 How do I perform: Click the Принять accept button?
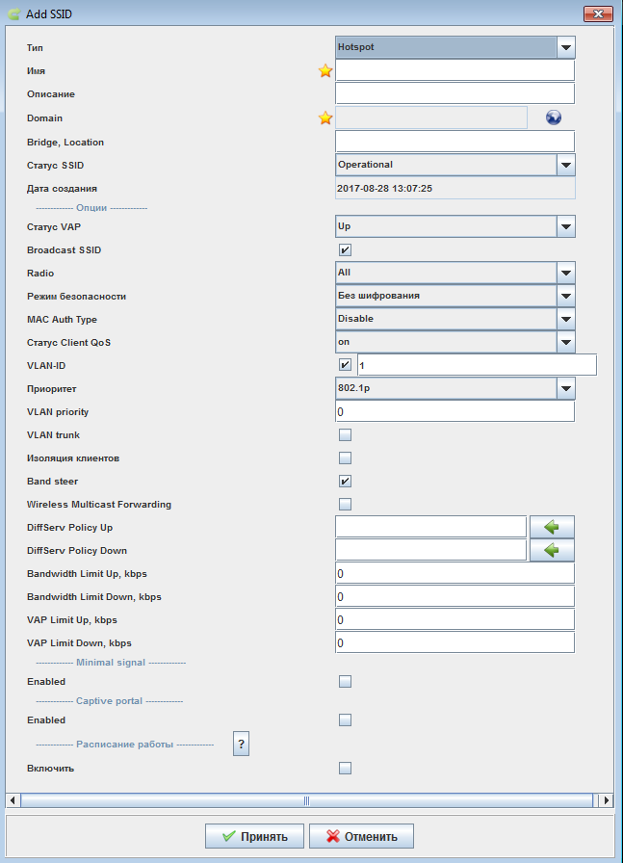(254, 836)
